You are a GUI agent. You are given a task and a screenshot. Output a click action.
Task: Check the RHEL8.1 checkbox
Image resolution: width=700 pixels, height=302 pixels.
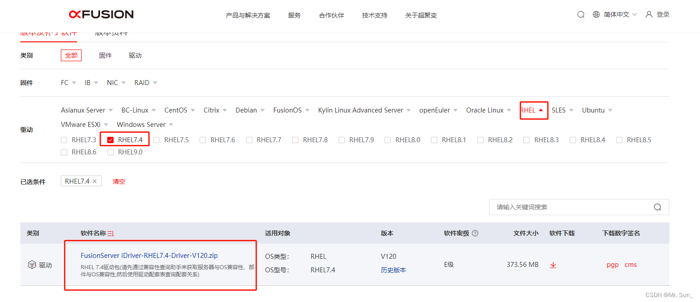pos(434,140)
